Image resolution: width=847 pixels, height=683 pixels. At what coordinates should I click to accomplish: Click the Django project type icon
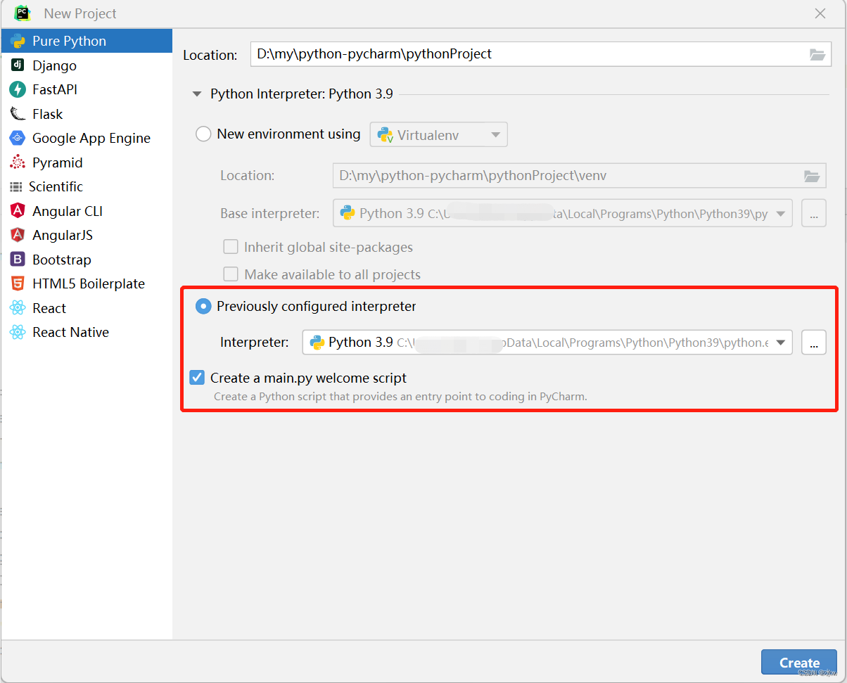click(18, 65)
